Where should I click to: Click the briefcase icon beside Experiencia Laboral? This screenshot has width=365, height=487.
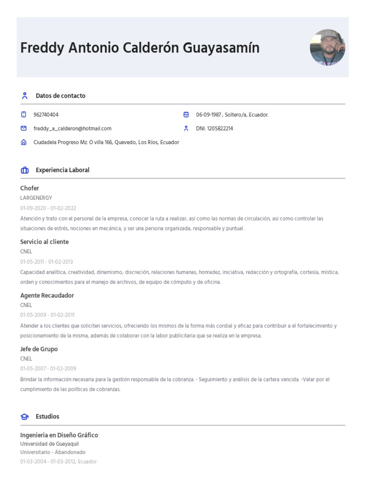(x=25, y=170)
